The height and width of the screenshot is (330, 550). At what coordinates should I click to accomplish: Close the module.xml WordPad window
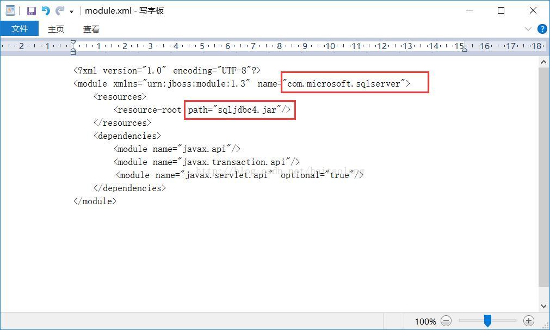point(533,10)
